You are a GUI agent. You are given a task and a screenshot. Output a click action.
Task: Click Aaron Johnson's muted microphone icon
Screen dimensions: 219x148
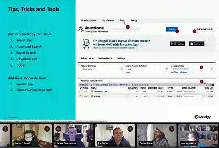[213, 129]
